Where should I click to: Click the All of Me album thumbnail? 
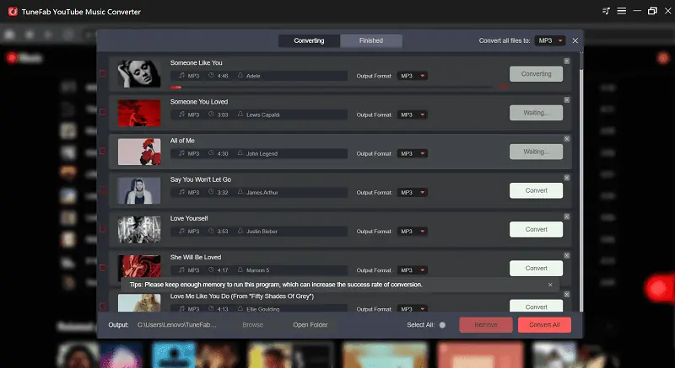coord(139,152)
